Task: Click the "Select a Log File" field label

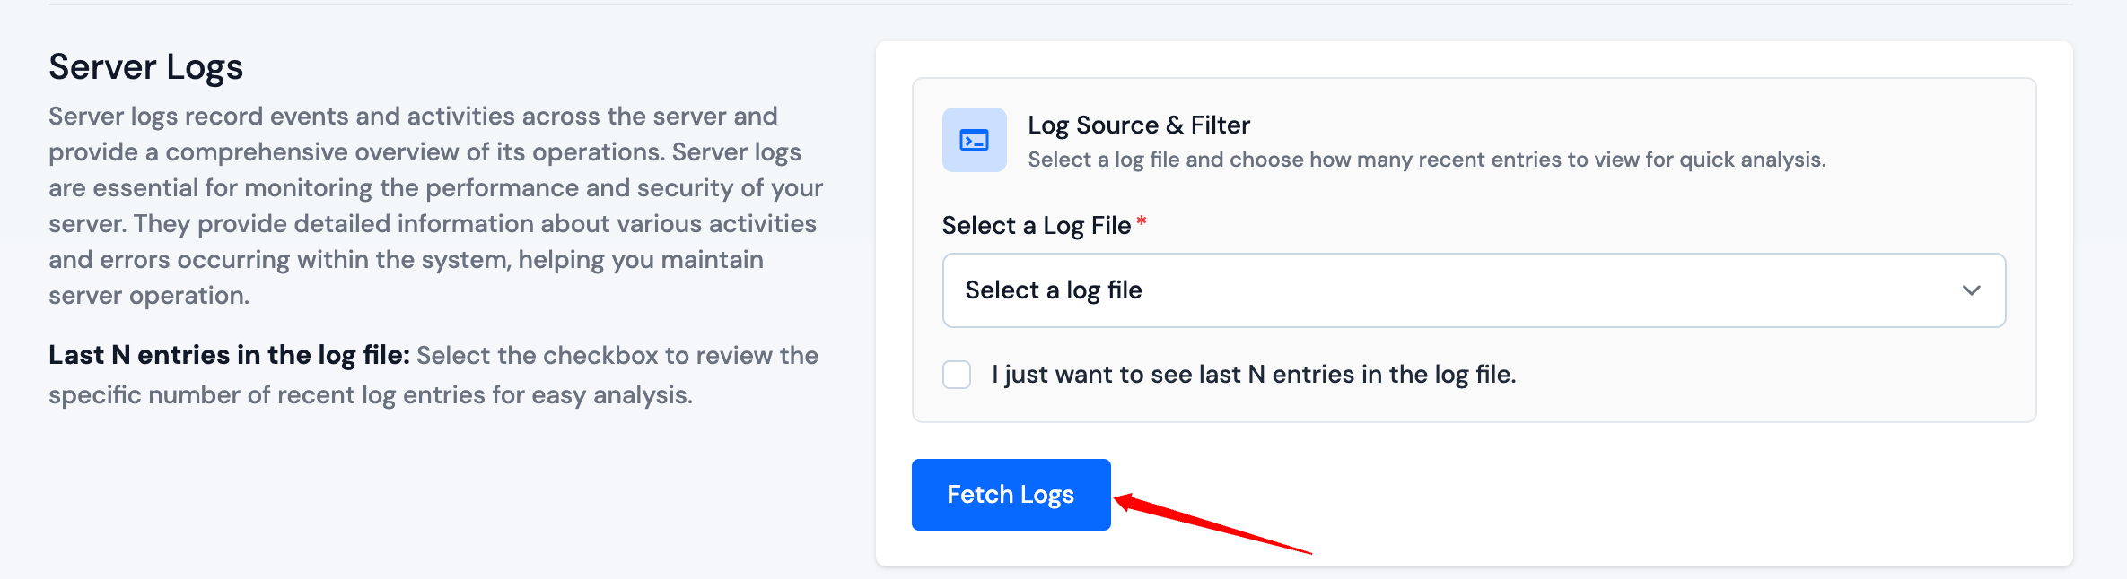Action: (1036, 226)
